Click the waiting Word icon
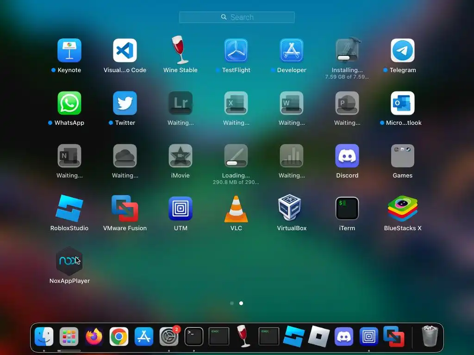This screenshot has width=474, height=355. tap(292, 103)
